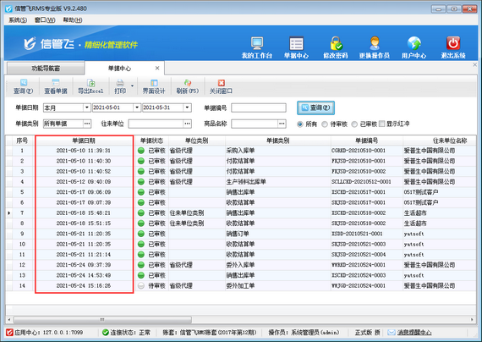482x342 pixels.
Task: Open the start date 2021-05-01 picker dropdown
Action: pos(137,108)
